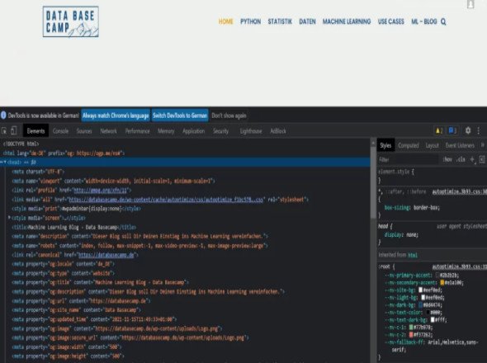
Task: Click the search magnifier icon in site navigation
Action: pyautogui.click(x=443, y=21)
